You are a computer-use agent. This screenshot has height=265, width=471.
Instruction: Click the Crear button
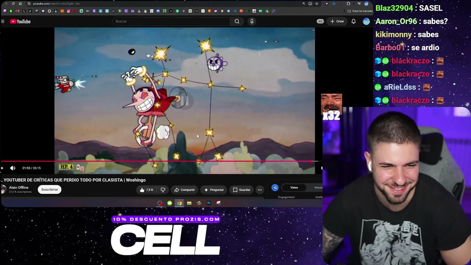337,21
